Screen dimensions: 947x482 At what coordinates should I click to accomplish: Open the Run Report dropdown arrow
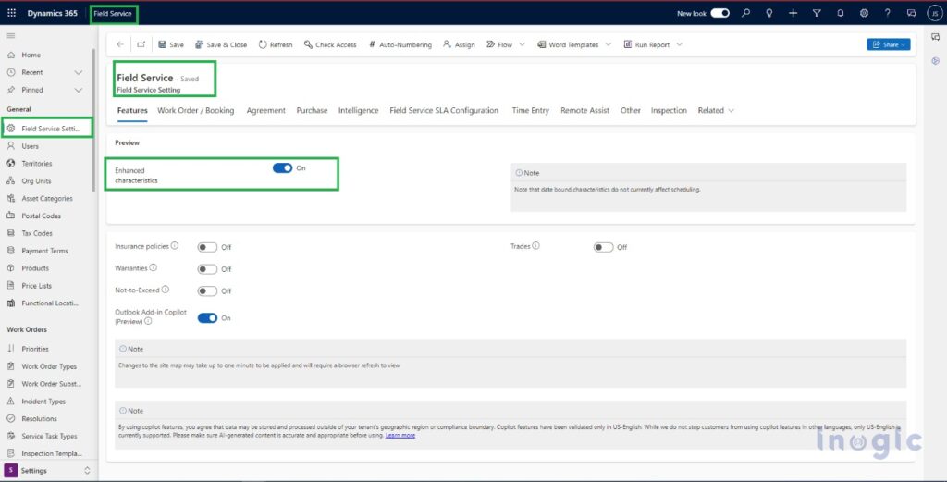point(680,44)
